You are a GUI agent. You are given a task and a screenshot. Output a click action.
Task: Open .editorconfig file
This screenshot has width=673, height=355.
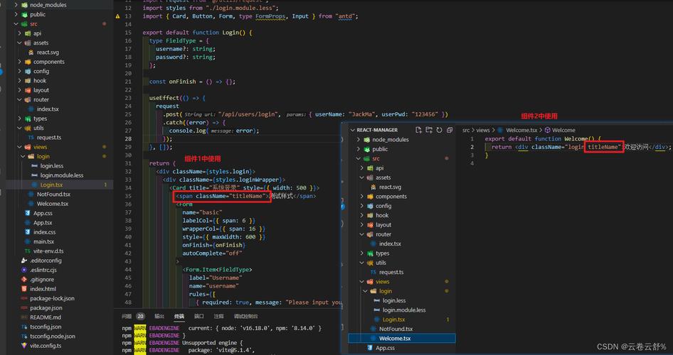46,261
